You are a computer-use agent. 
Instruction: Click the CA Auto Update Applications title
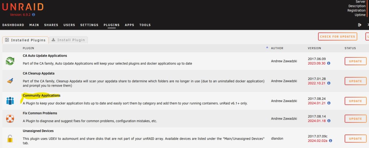pos(45,56)
